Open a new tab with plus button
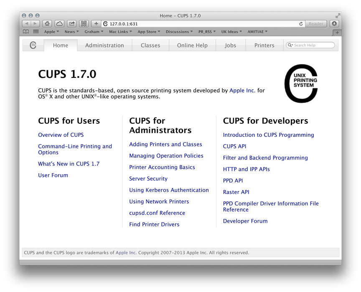The height and width of the screenshot is (292, 361). pyautogui.click(x=337, y=33)
